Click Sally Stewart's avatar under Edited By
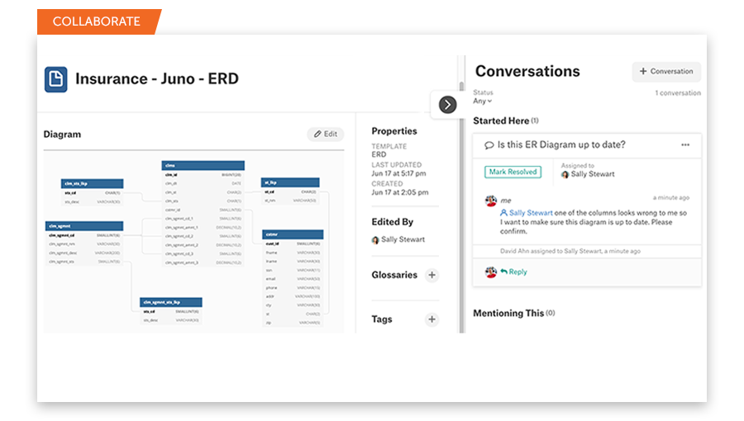The width and height of the screenshot is (744, 421). pos(375,240)
